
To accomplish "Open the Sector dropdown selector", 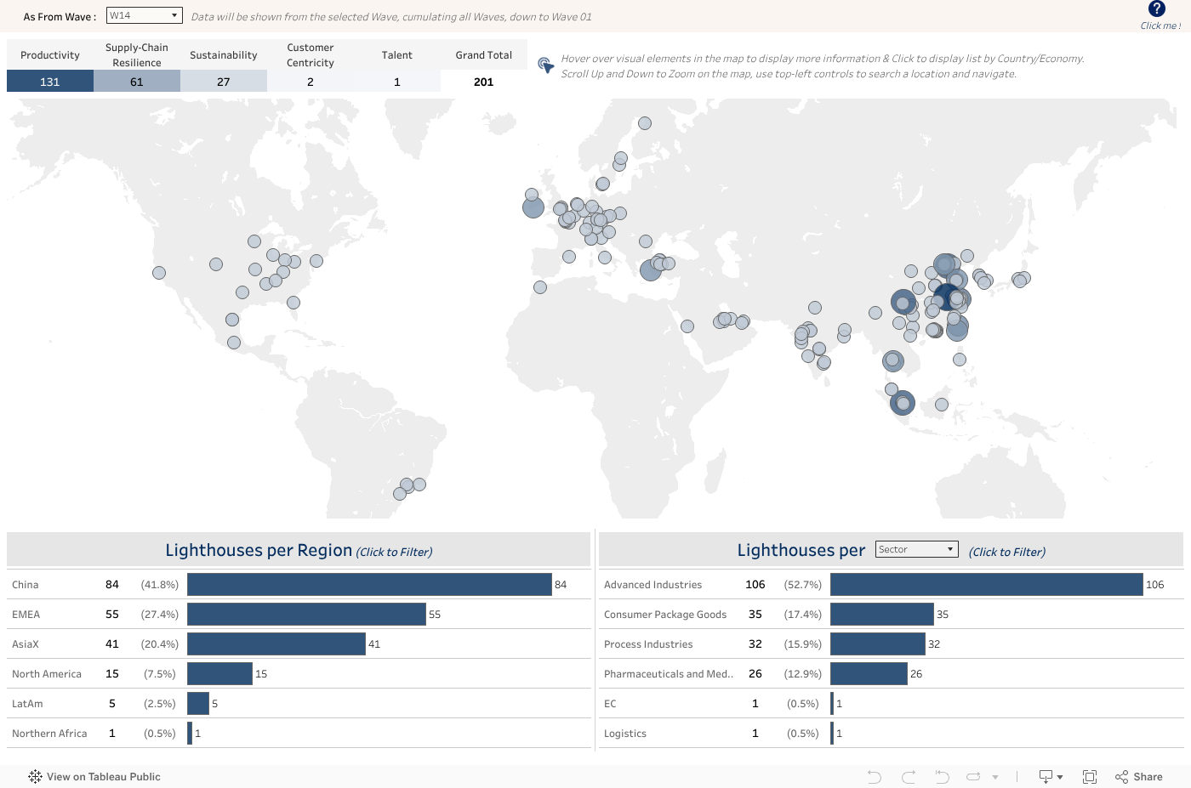I will pyautogui.click(x=917, y=550).
